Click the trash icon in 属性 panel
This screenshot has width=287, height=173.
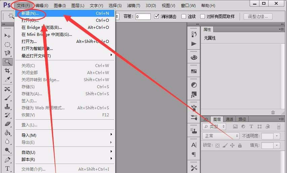coord(273,112)
